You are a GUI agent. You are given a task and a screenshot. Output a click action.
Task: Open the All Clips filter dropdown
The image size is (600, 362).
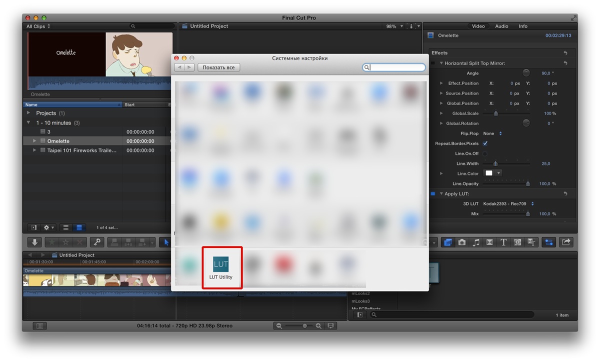pos(38,26)
